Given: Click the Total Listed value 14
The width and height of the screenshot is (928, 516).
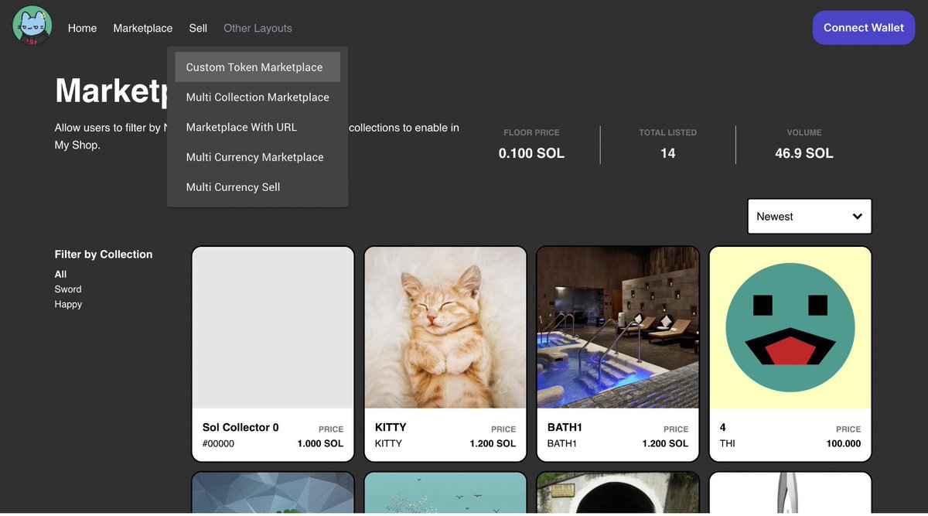Looking at the screenshot, I should (668, 153).
